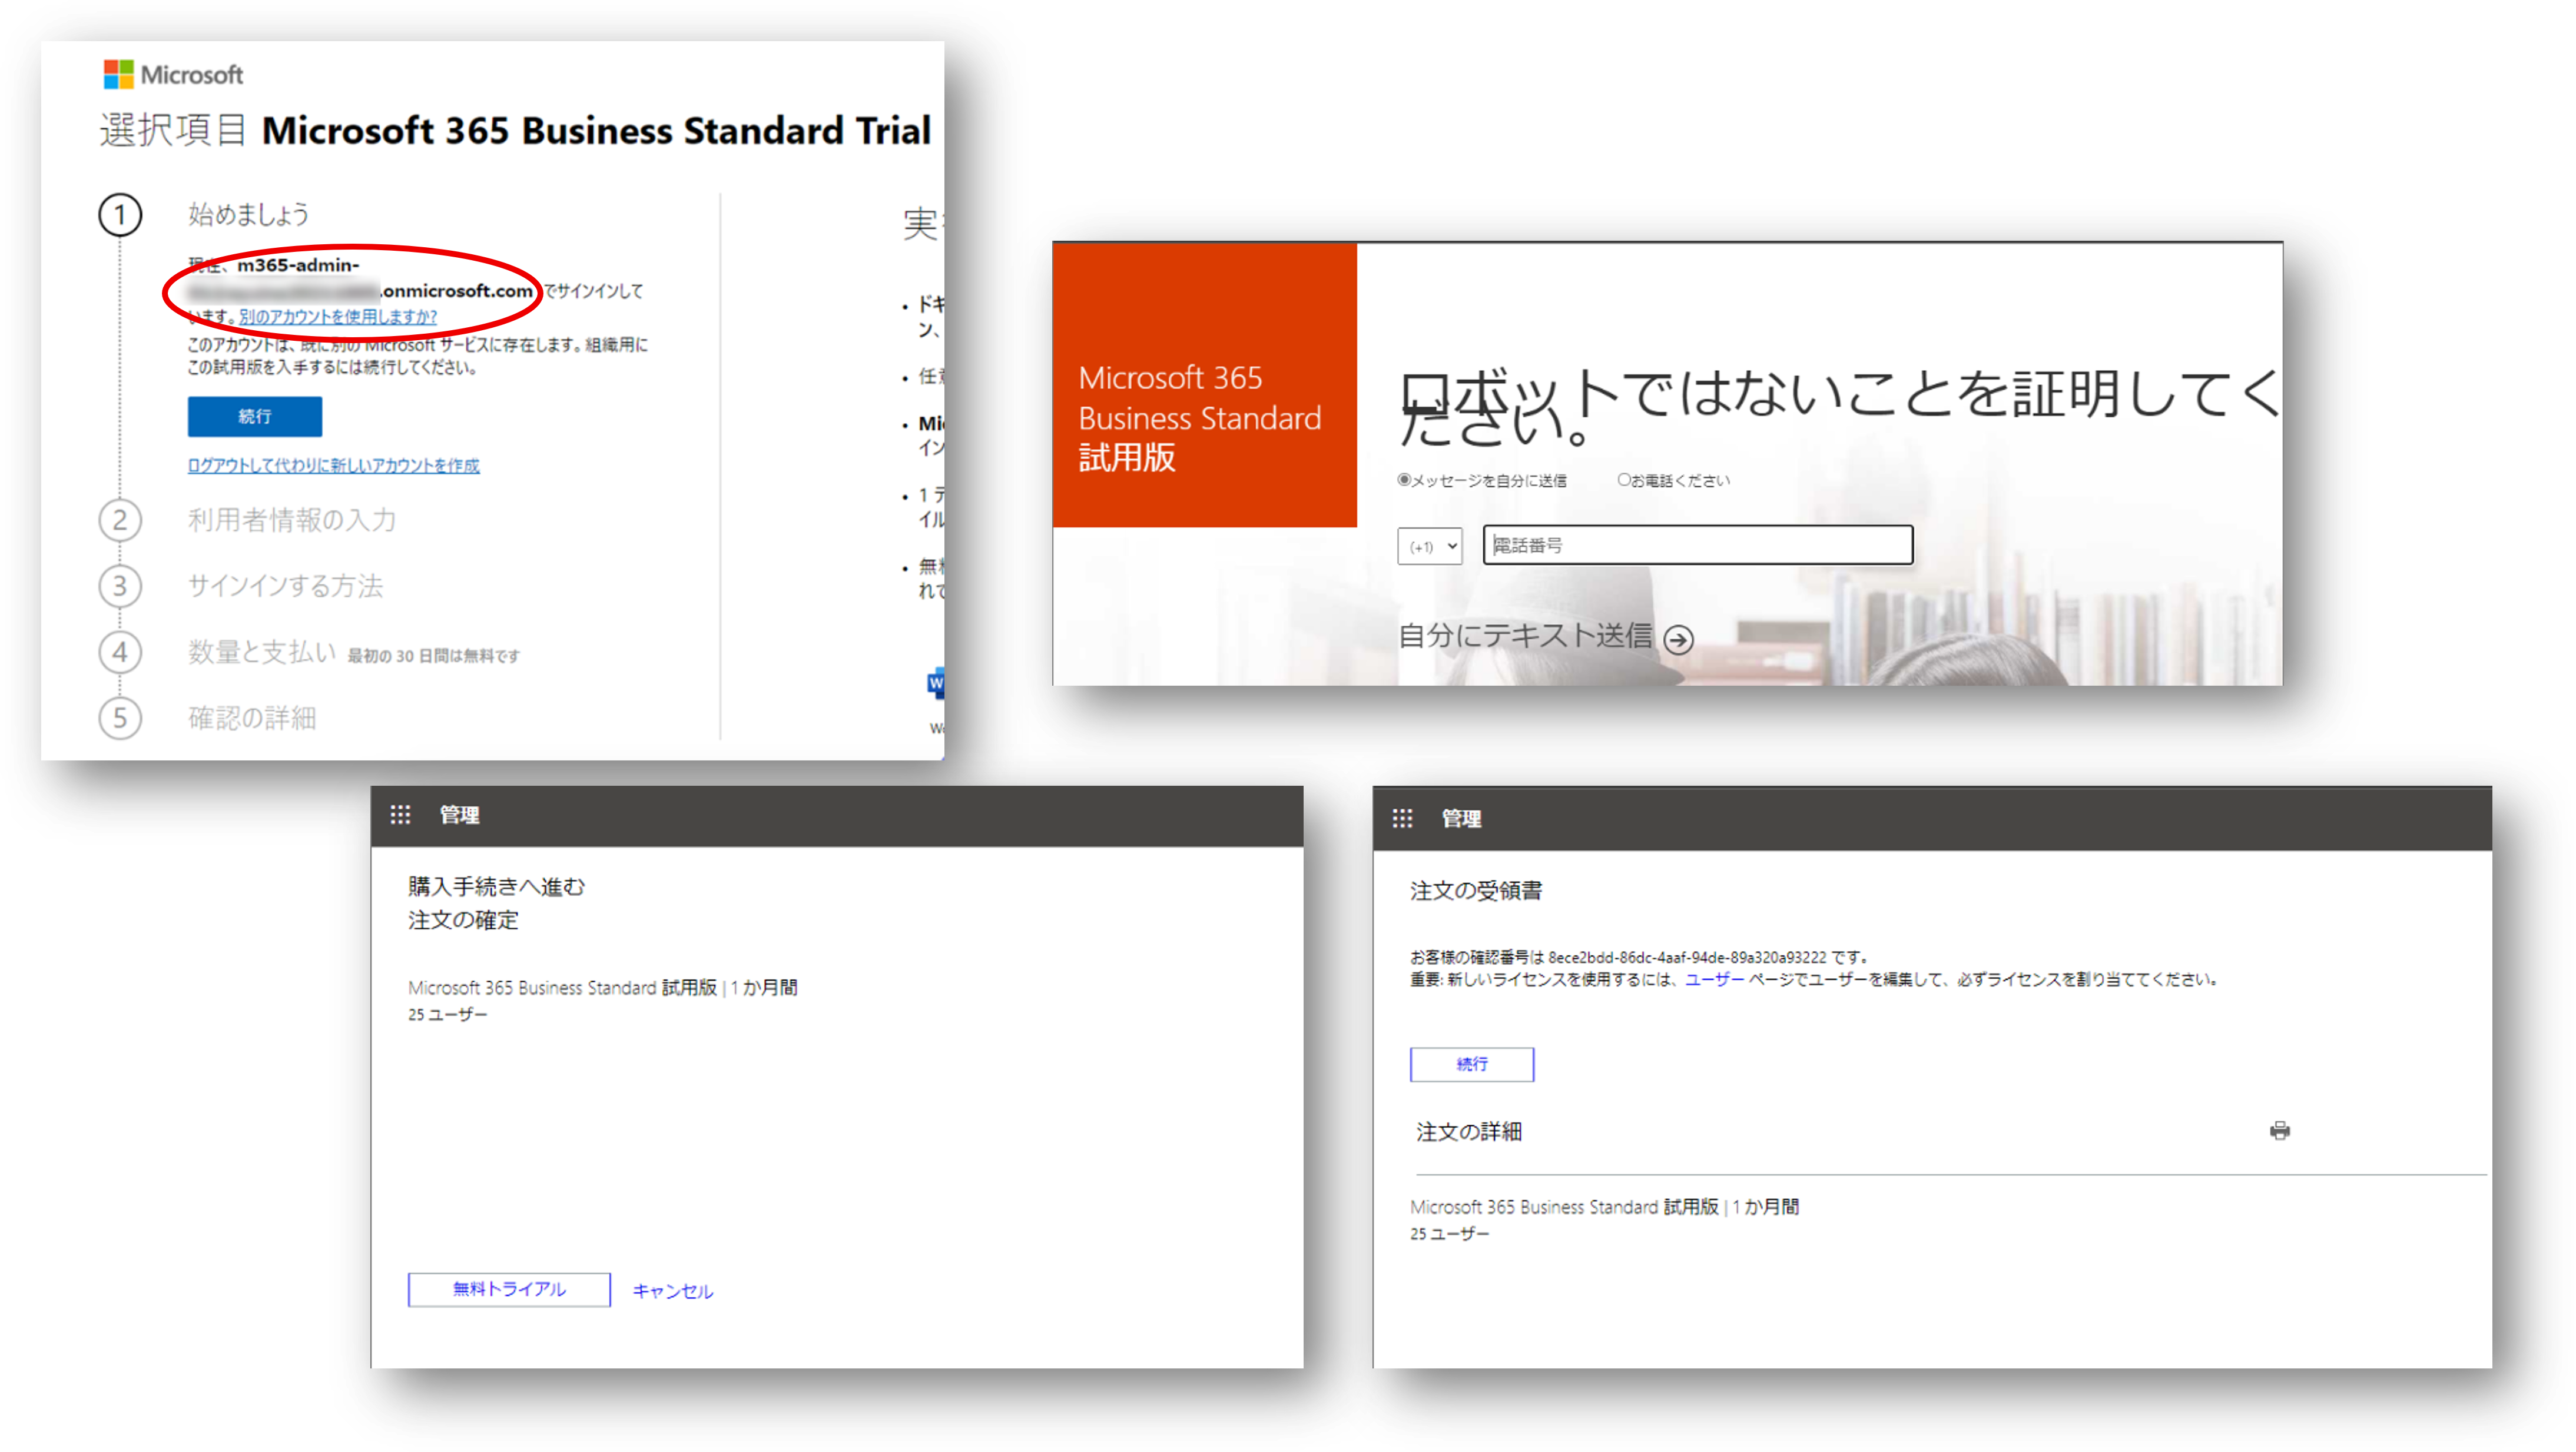This screenshot has height=1452, width=2576.
Task: Select step 2 利用者情報の入力
Action: tap(292, 520)
